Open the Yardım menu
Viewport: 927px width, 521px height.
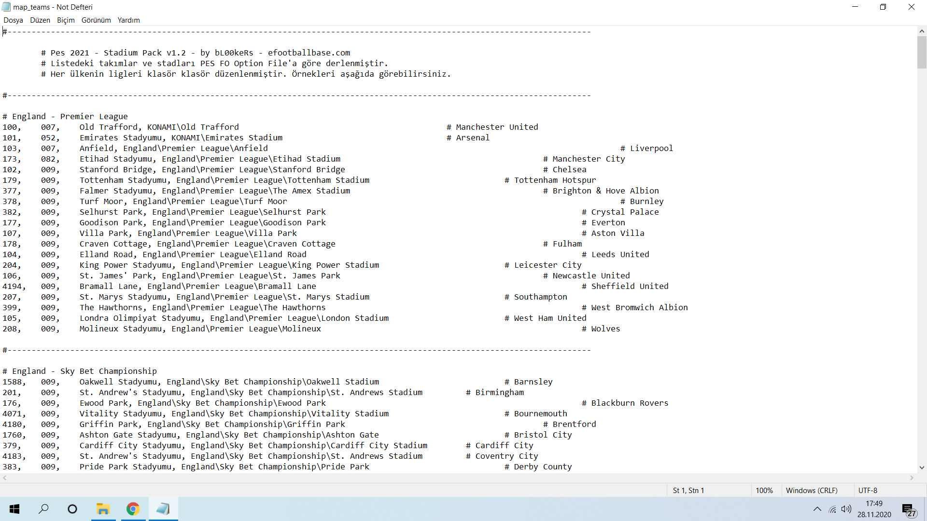(128, 20)
